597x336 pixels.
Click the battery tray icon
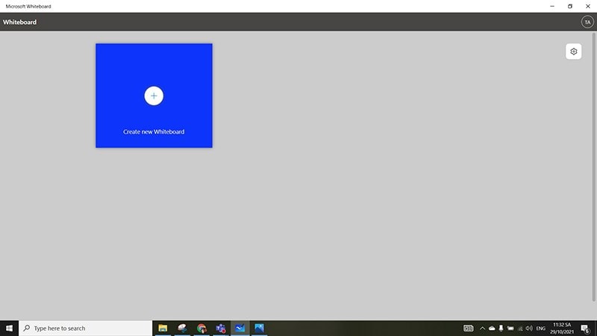[x=510, y=328]
